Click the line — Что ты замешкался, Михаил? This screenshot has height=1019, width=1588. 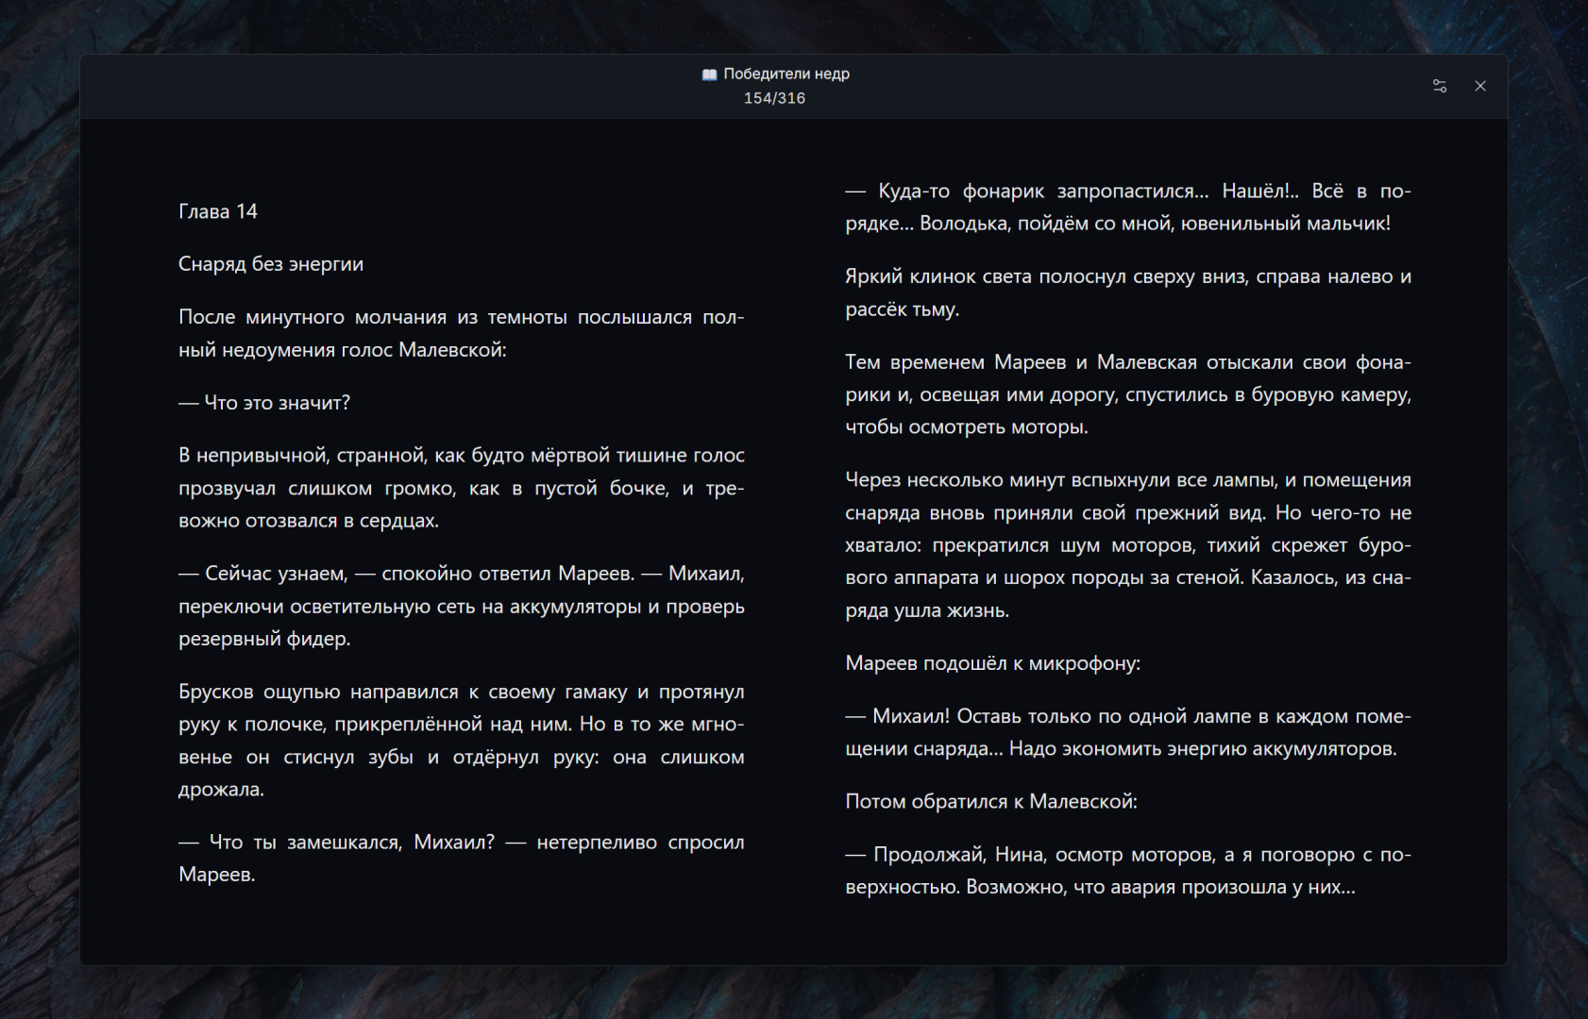(462, 859)
